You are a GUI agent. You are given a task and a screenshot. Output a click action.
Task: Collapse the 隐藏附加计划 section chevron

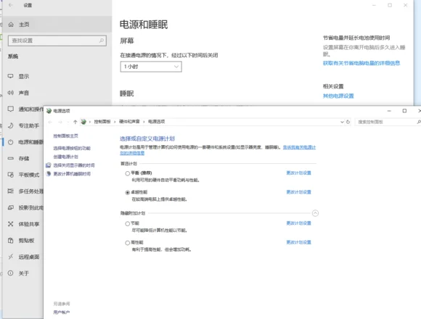pos(315,213)
